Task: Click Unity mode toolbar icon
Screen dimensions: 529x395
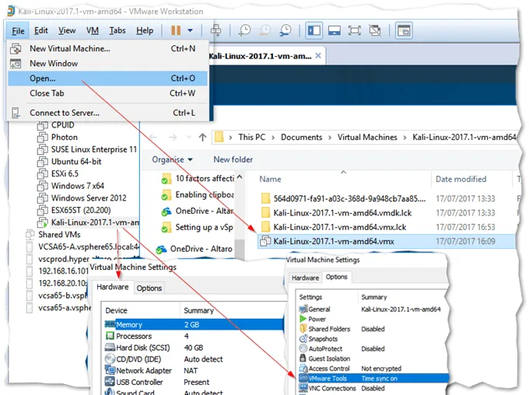Action: [x=375, y=30]
